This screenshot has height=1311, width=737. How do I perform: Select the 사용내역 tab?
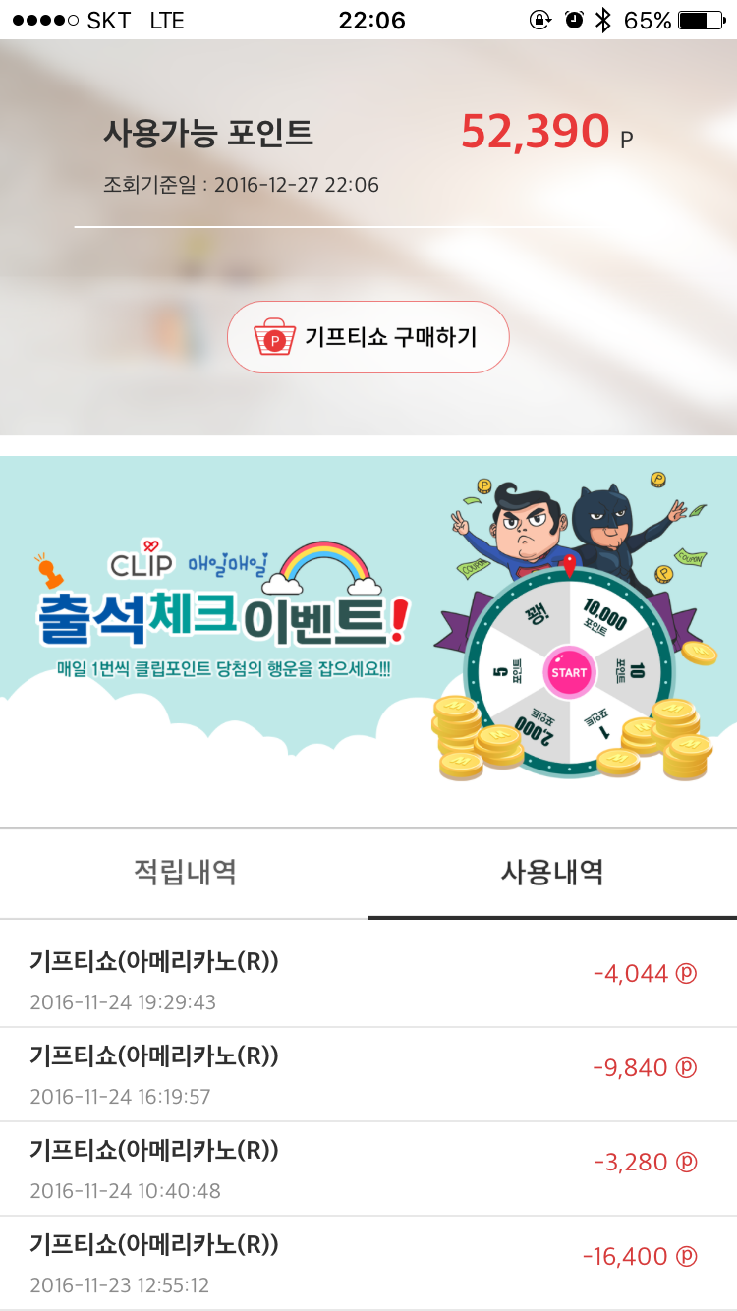click(552, 872)
